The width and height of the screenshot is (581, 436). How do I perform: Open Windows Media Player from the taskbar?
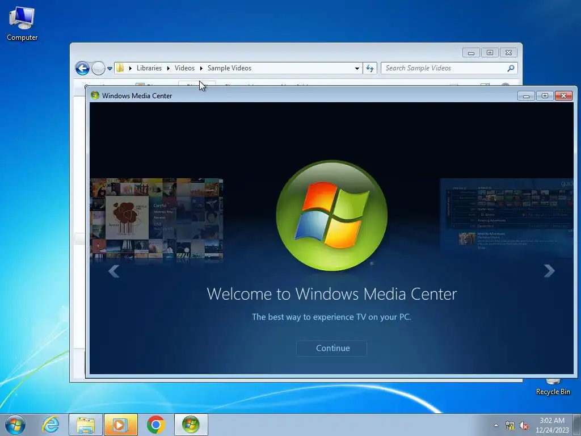pyautogui.click(x=120, y=425)
